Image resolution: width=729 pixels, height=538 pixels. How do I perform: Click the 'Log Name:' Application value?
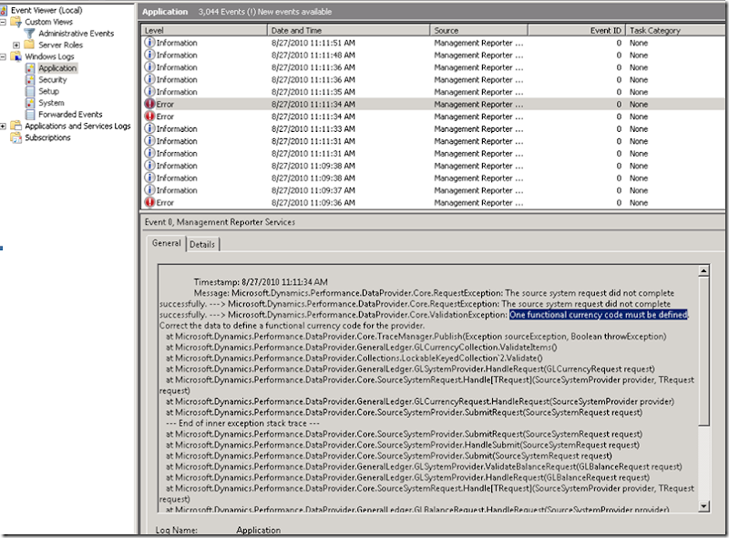pos(258,530)
